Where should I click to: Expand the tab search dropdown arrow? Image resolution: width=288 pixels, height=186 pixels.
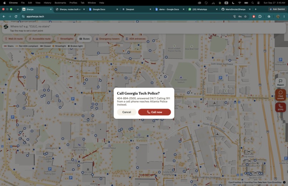click(18, 9)
